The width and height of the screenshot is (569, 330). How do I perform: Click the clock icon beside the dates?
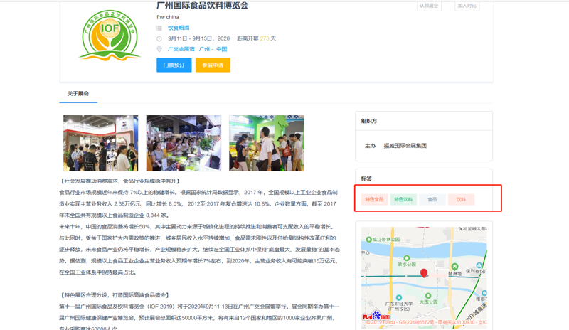[x=159, y=38]
